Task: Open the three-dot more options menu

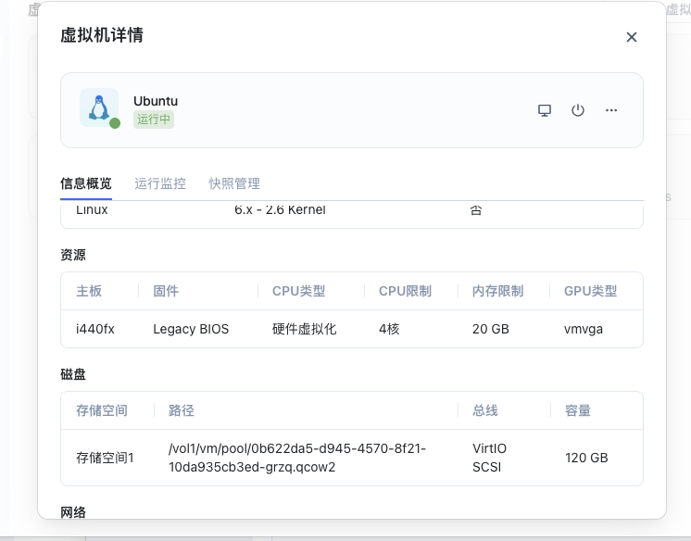Action: (x=611, y=110)
